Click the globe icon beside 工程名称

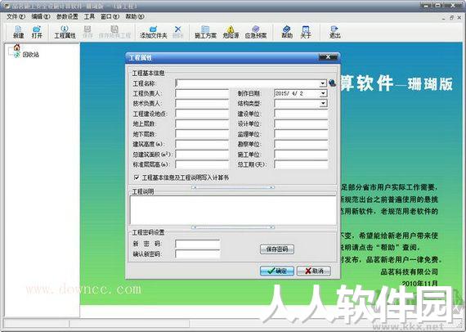click(332, 83)
